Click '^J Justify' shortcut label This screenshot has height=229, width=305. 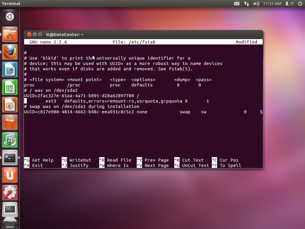[75, 165]
